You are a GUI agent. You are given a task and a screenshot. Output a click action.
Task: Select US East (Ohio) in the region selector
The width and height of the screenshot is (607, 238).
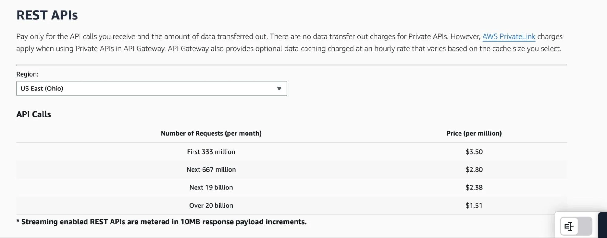coord(42,88)
